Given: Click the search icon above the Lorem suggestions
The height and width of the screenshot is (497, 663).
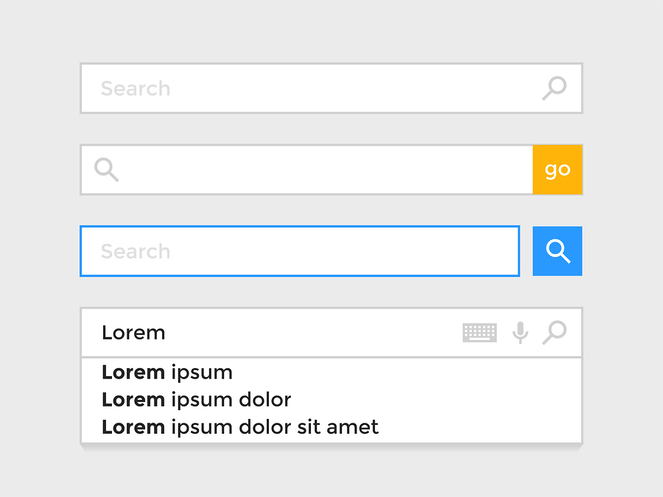Looking at the screenshot, I should [x=555, y=332].
